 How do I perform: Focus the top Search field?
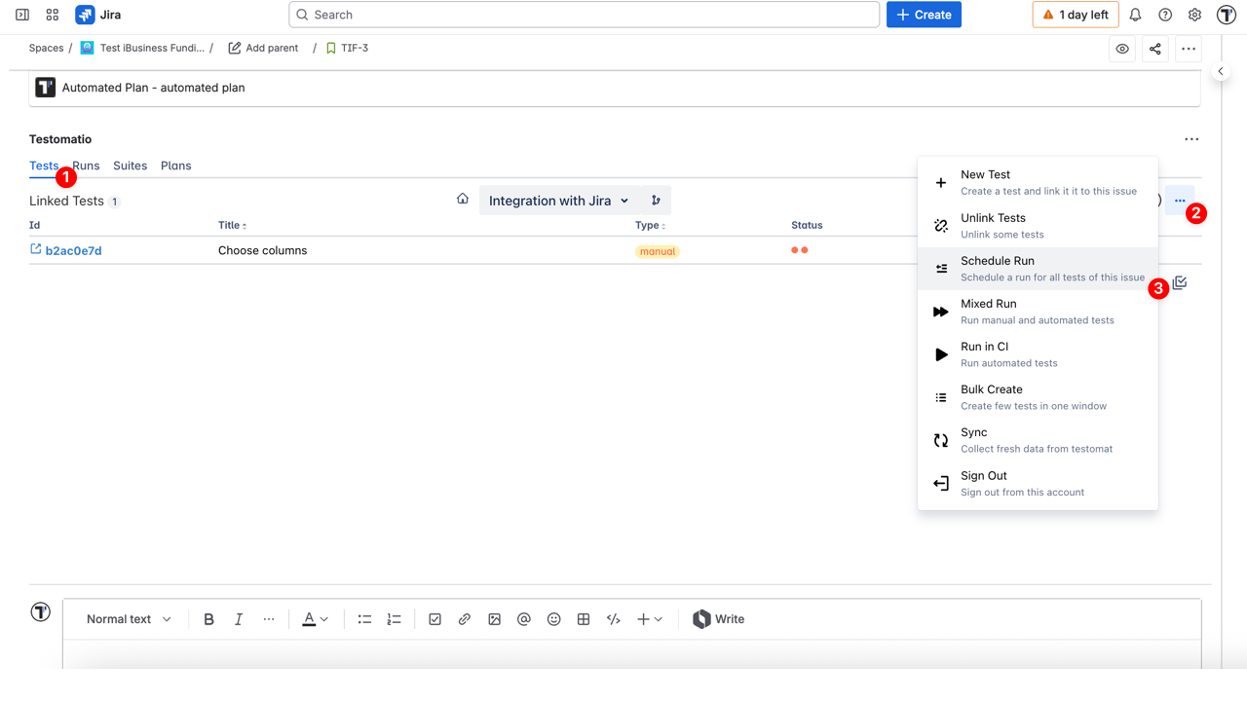tap(585, 15)
